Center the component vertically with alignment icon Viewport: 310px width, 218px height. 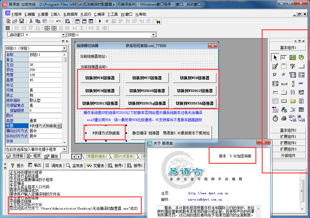54,28
